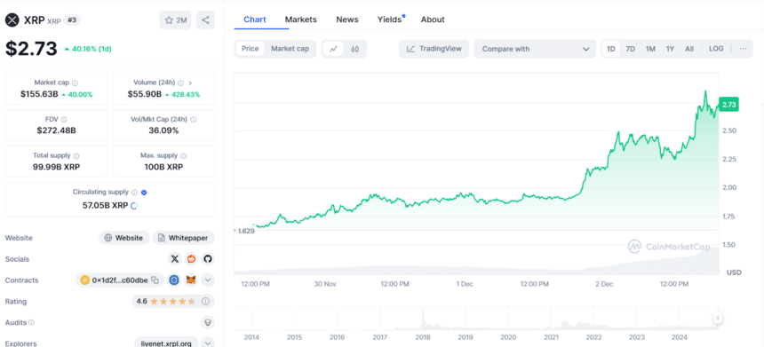Viewport: 764px width, 347px height.
Task: Click the loading circle beside 57.05B XRP
Action: pos(134,206)
